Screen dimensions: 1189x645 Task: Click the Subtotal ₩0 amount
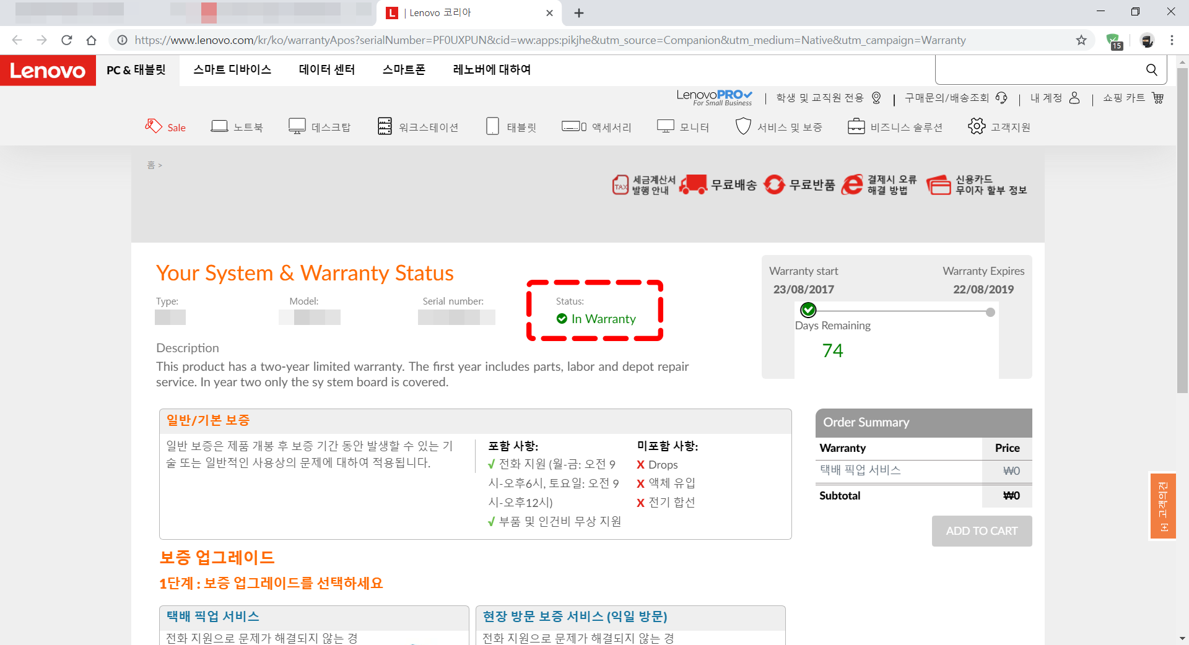click(x=1011, y=496)
